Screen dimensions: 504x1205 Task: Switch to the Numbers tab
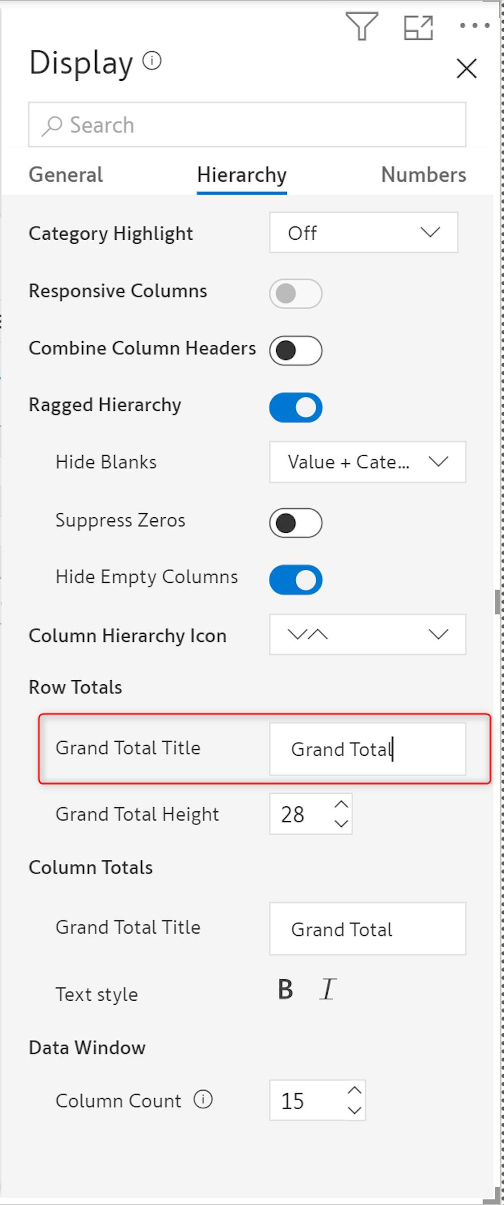[x=423, y=175]
